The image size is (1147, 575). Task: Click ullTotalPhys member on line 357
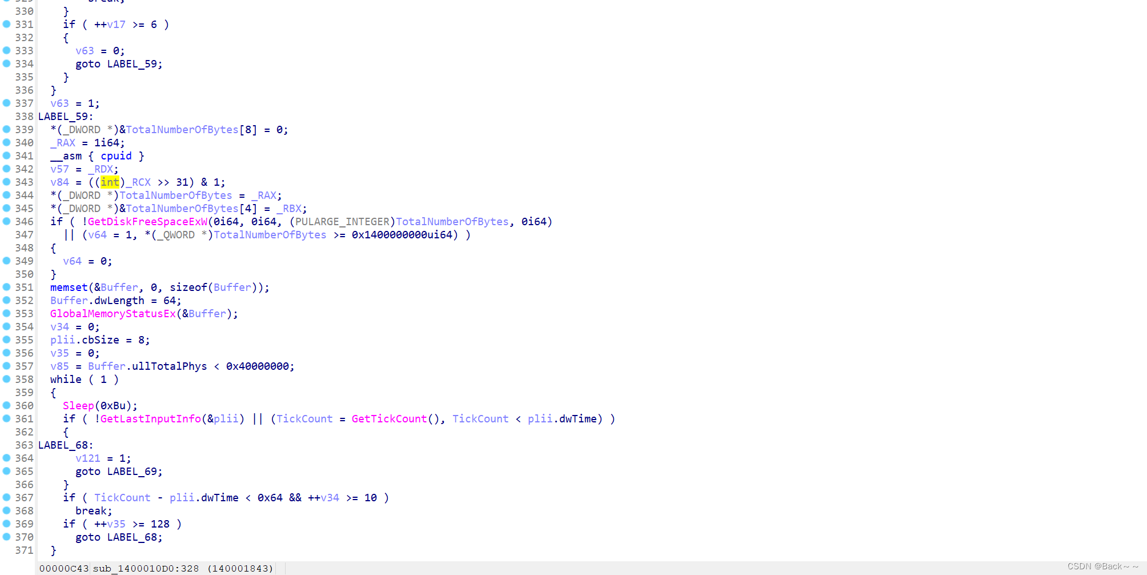pyautogui.click(x=170, y=366)
